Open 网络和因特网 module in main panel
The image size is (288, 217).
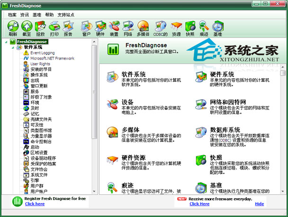pyautogui.click(x=228, y=102)
